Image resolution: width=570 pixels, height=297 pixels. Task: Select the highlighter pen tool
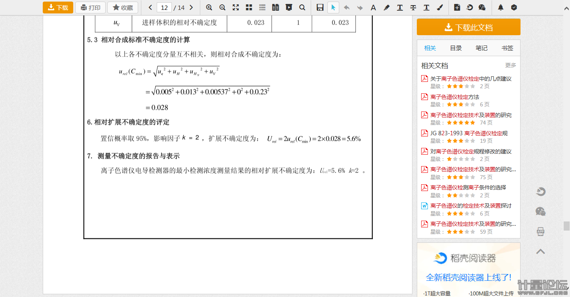(387, 8)
